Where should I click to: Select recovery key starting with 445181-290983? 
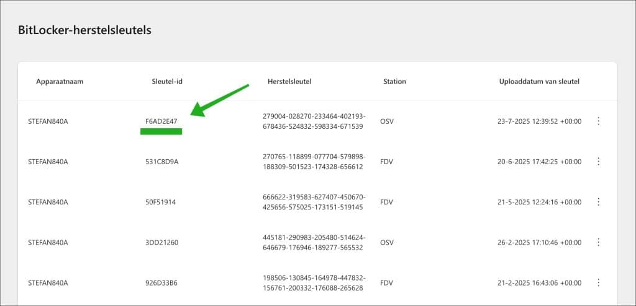tap(314, 242)
